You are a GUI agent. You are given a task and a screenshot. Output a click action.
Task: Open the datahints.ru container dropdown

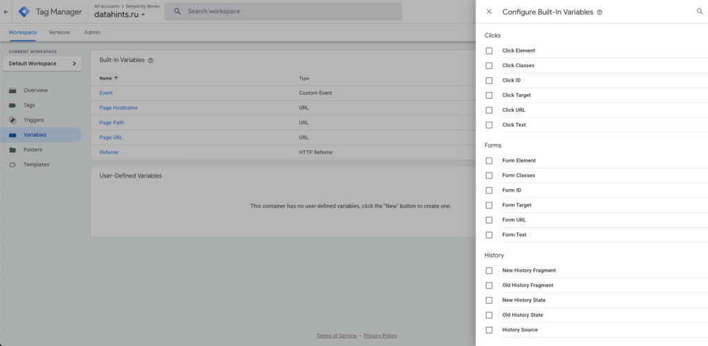click(120, 15)
